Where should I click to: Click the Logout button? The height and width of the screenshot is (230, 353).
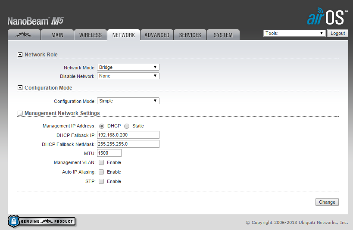[337, 33]
